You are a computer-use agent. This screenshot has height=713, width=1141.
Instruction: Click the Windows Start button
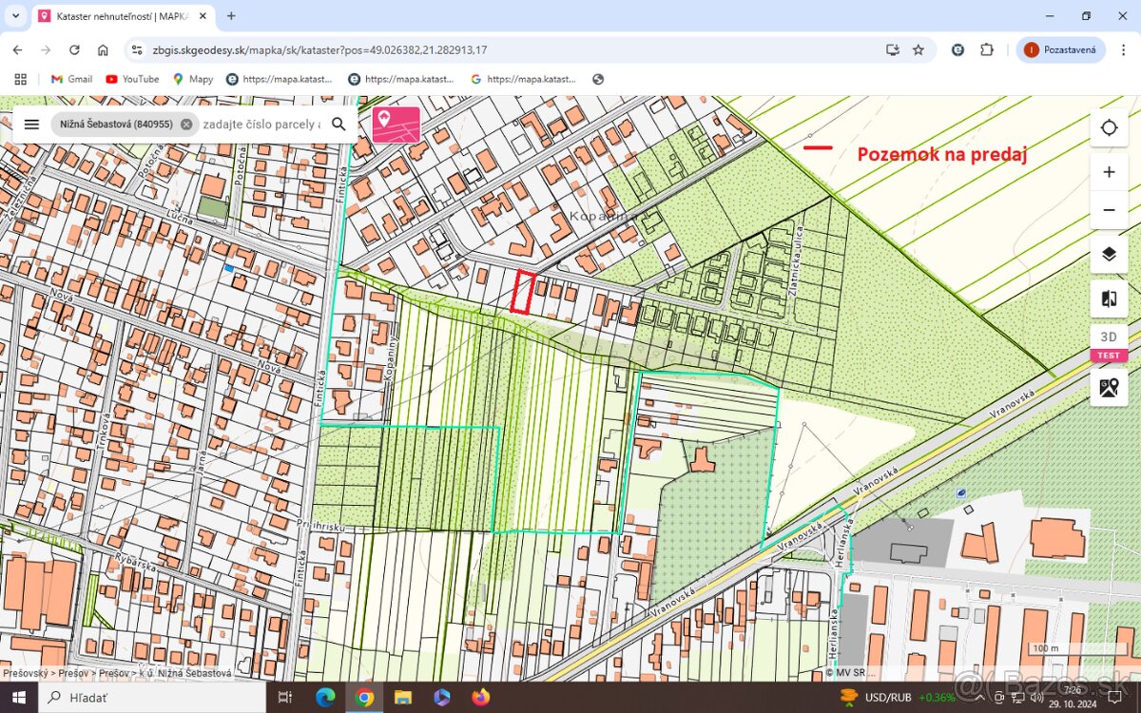[19, 698]
